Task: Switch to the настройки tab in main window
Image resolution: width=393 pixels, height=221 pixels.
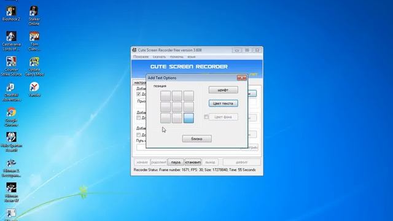Action: click(139, 82)
